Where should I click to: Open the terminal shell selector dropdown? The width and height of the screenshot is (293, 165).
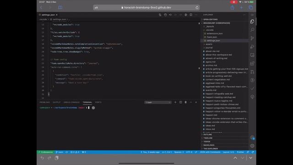(157, 102)
